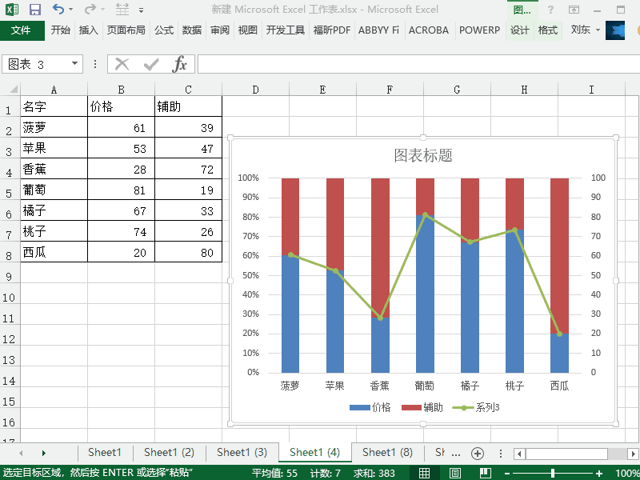Switch to the 审阅 ribbon tab
Viewport: 640px width, 480px height.
(220, 30)
